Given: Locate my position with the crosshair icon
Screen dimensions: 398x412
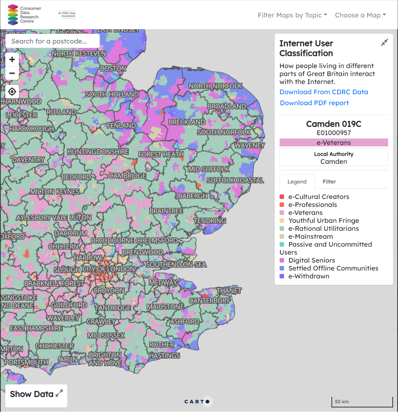Looking at the screenshot, I should click(x=12, y=92).
